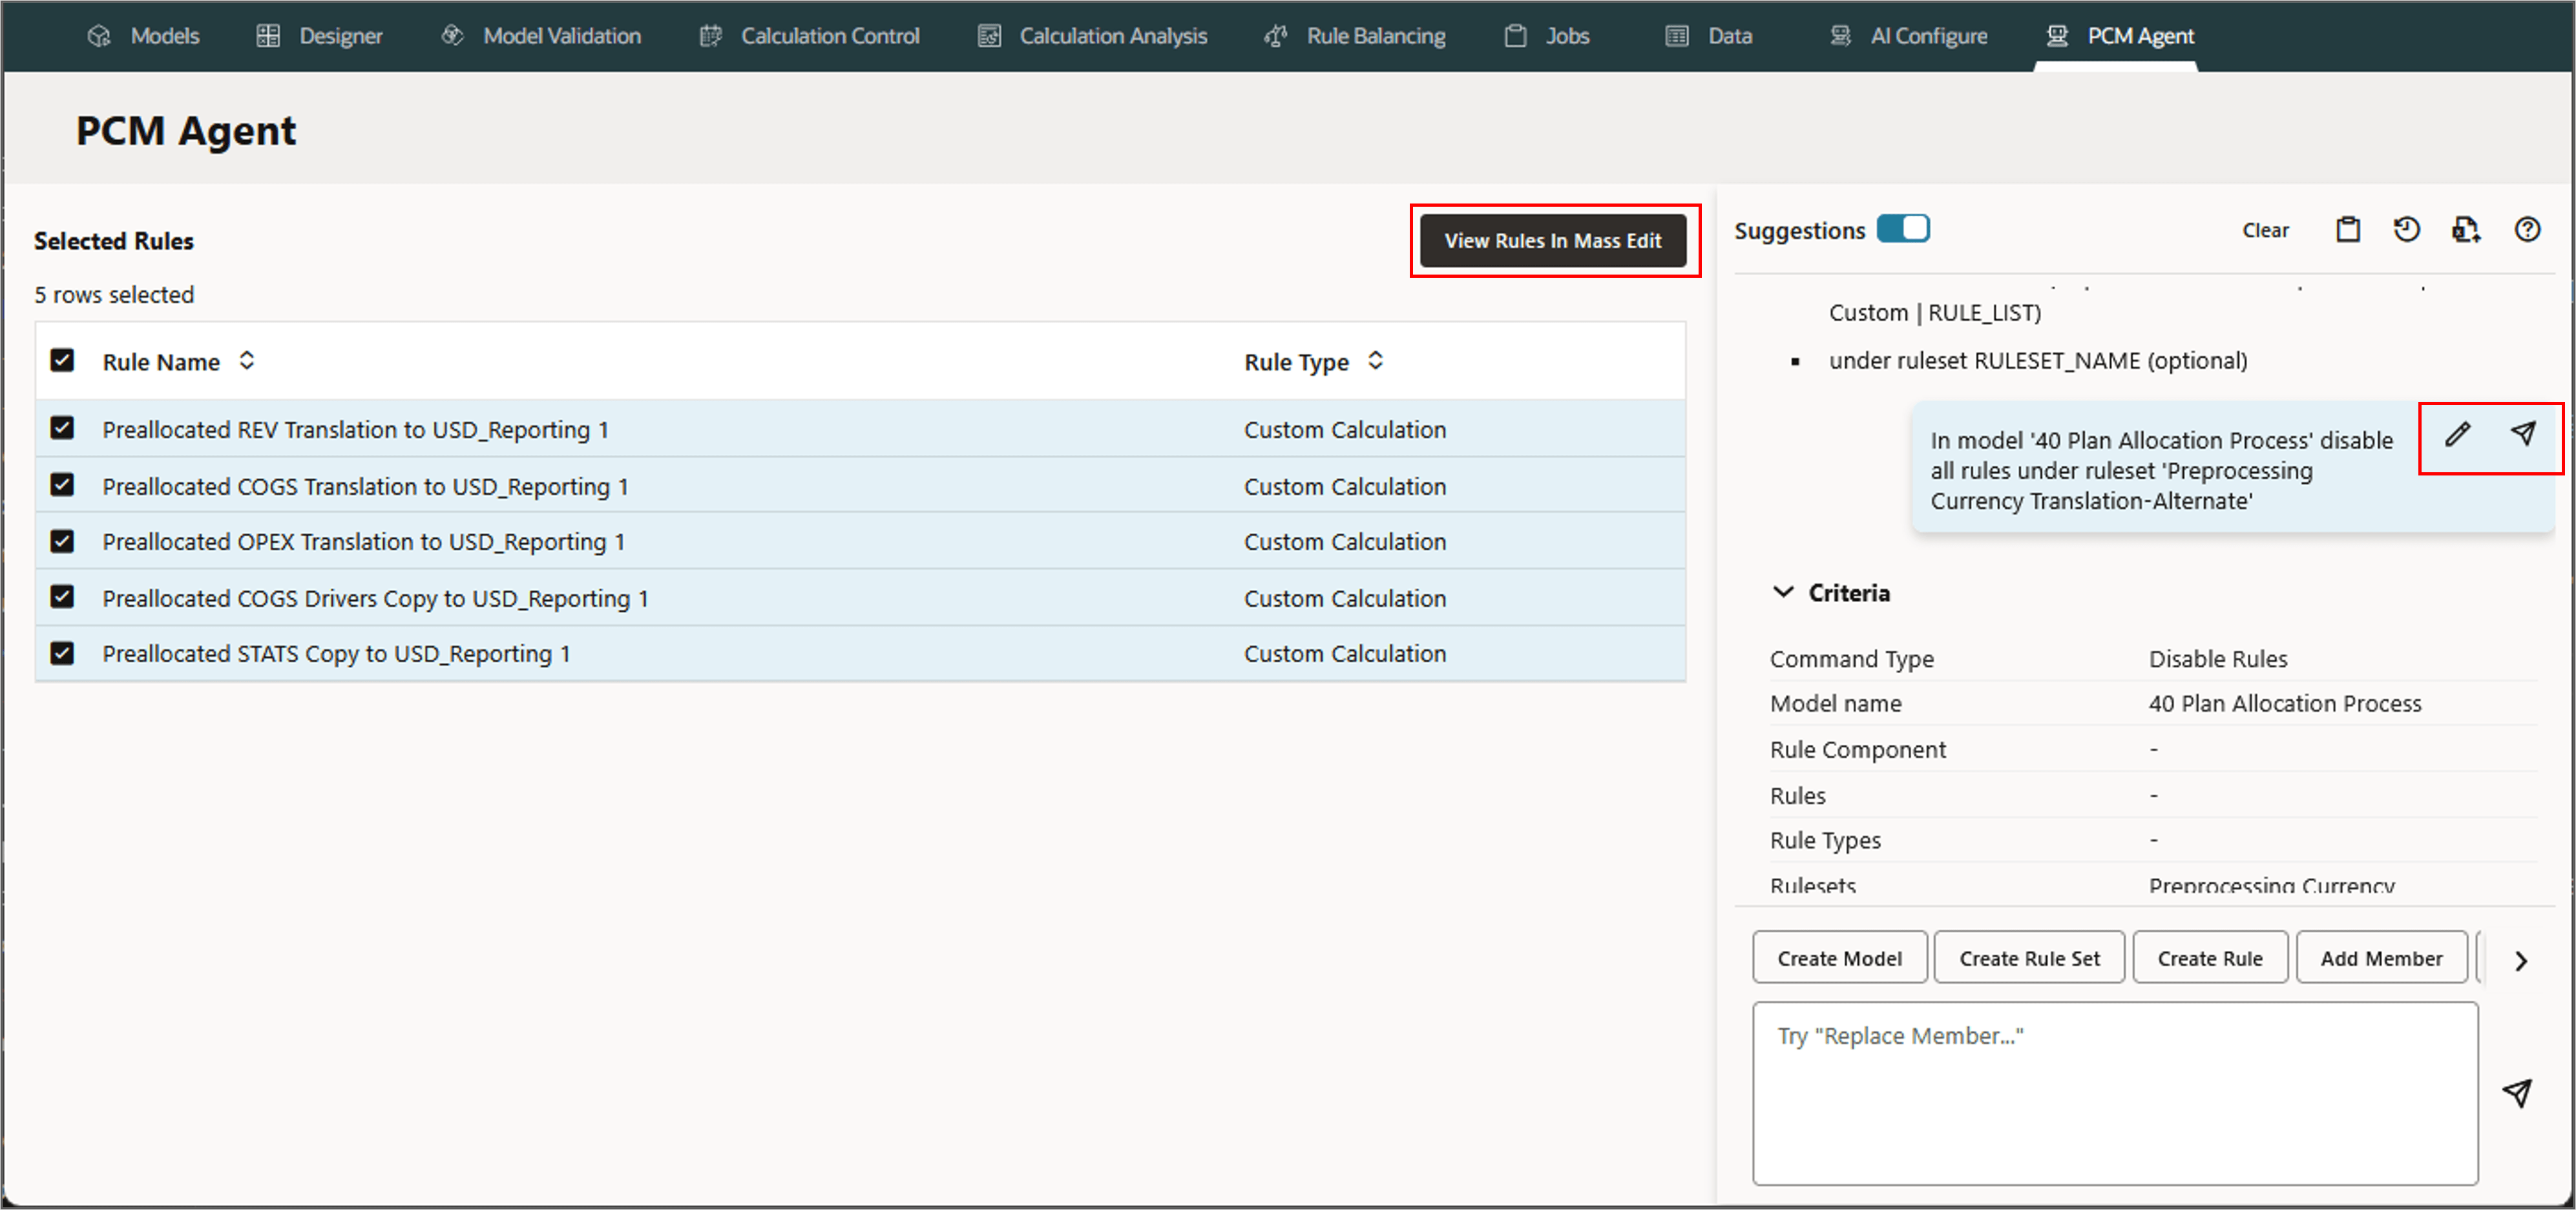This screenshot has height=1210, width=2576.
Task: Click the clipboard icon beside Clear
Action: (2347, 230)
